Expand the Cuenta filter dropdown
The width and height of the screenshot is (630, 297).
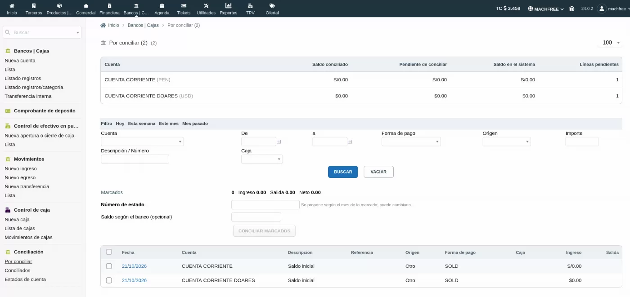click(x=142, y=142)
